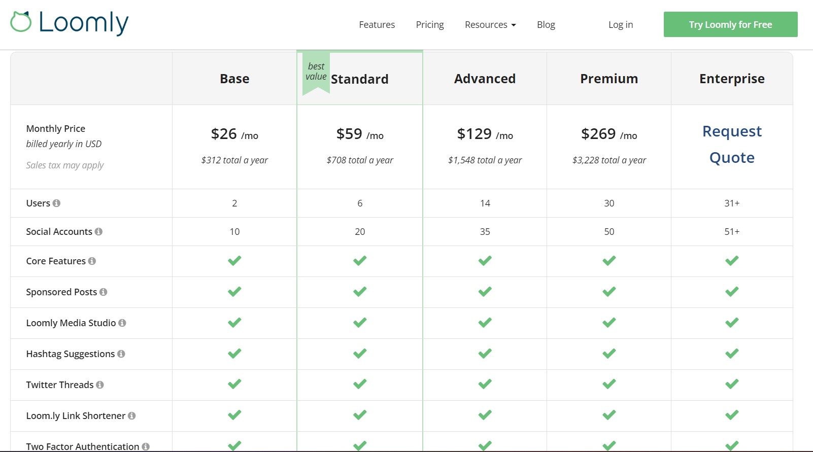Open the info icon next to Loom.ly Link Shortener
The width and height of the screenshot is (813, 452).
tap(132, 415)
